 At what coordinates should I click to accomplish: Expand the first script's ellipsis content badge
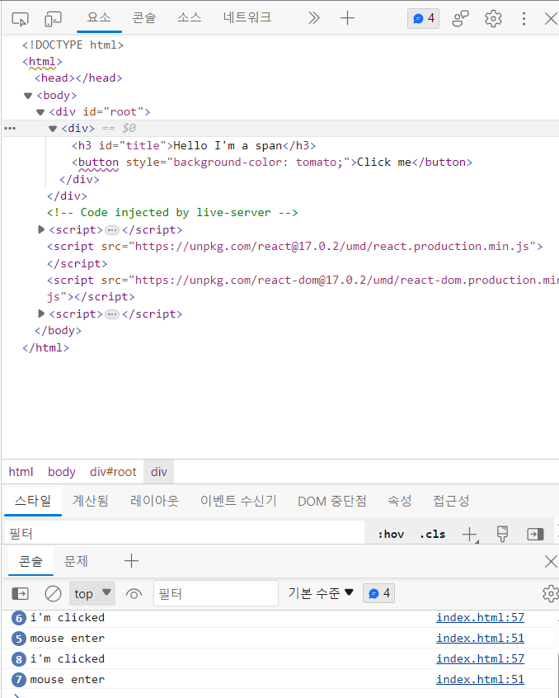(x=112, y=230)
